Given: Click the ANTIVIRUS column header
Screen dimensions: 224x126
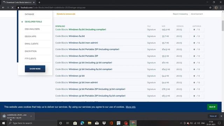Looking at the screenshot, I should (x=197, y=26).
